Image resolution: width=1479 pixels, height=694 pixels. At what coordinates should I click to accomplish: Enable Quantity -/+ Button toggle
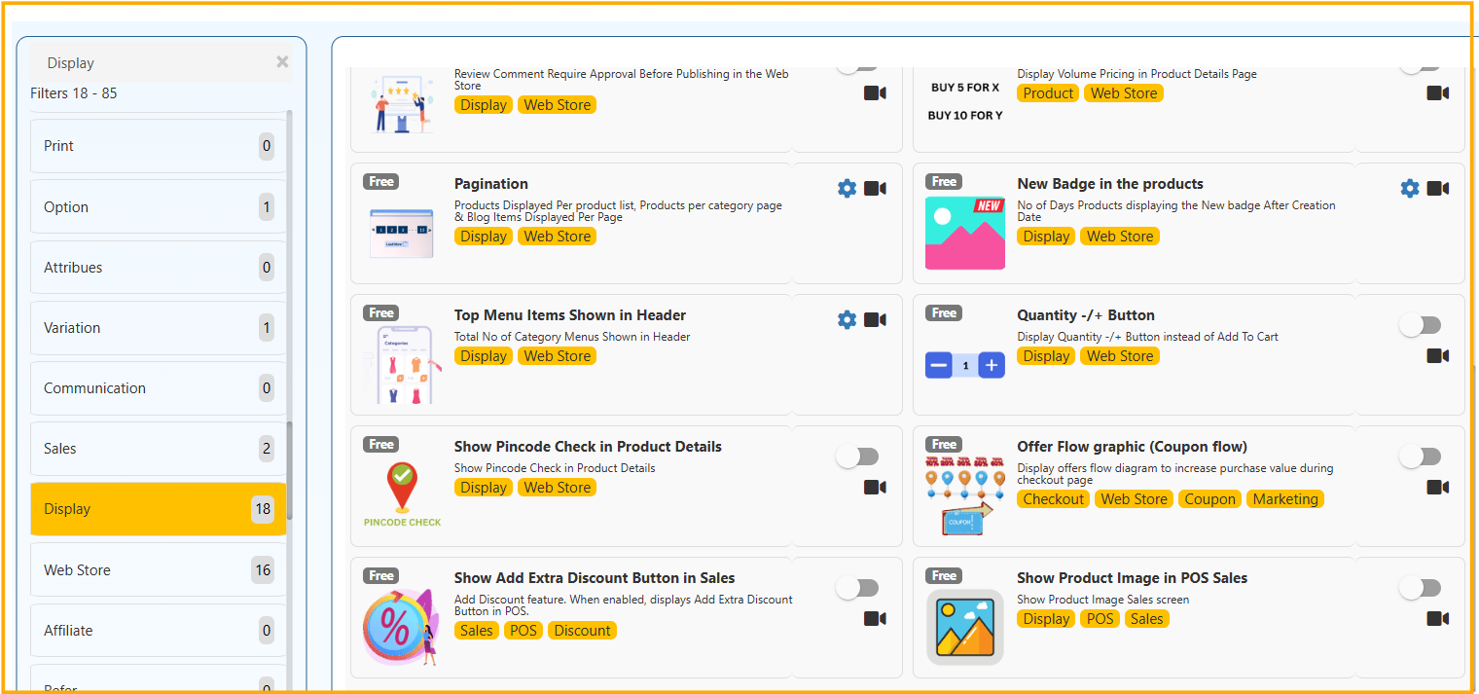1420,326
